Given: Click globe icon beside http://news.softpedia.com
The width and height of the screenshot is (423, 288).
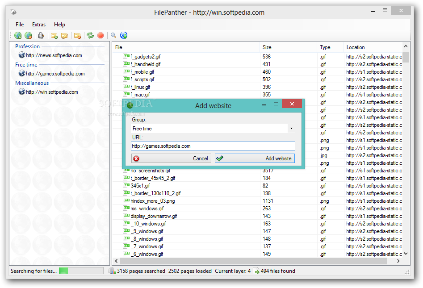Looking at the screenshot, I should [x=21, y=55].
